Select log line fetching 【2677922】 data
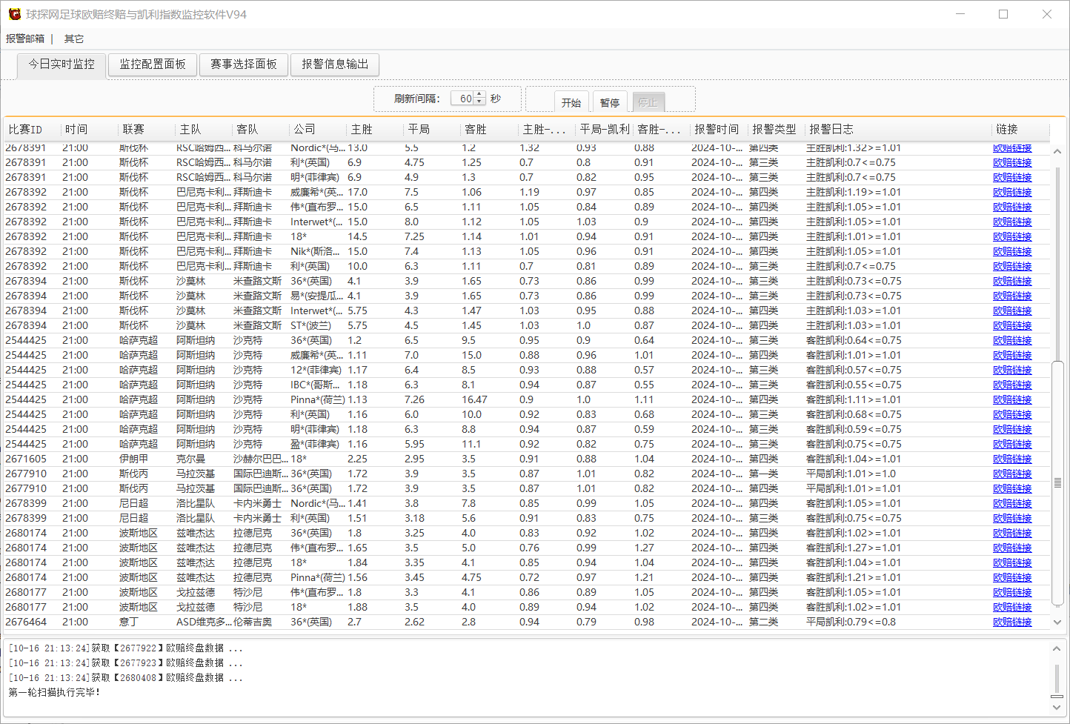1070x724 pixels. pos(126,648)
